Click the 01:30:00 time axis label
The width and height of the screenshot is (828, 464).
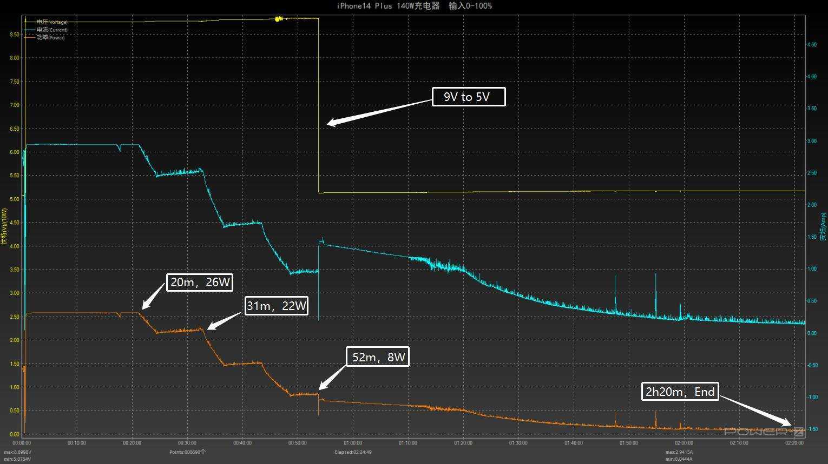(518, 443)
